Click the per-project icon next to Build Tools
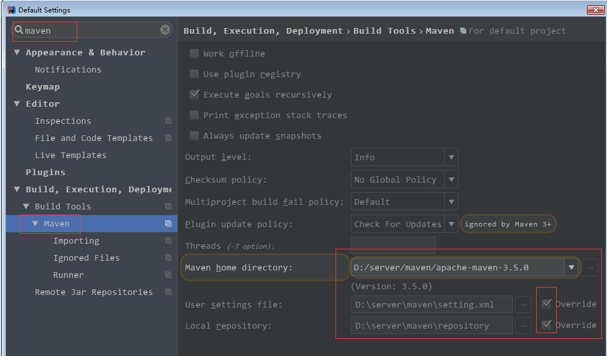607x356 pixels. tap(168, 206)
